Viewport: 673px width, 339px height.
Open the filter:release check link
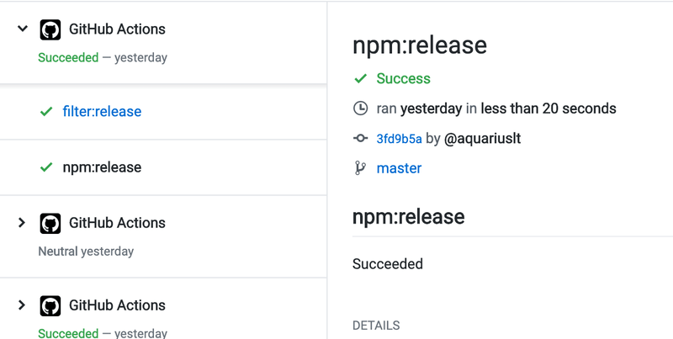[x=102, y=112]
